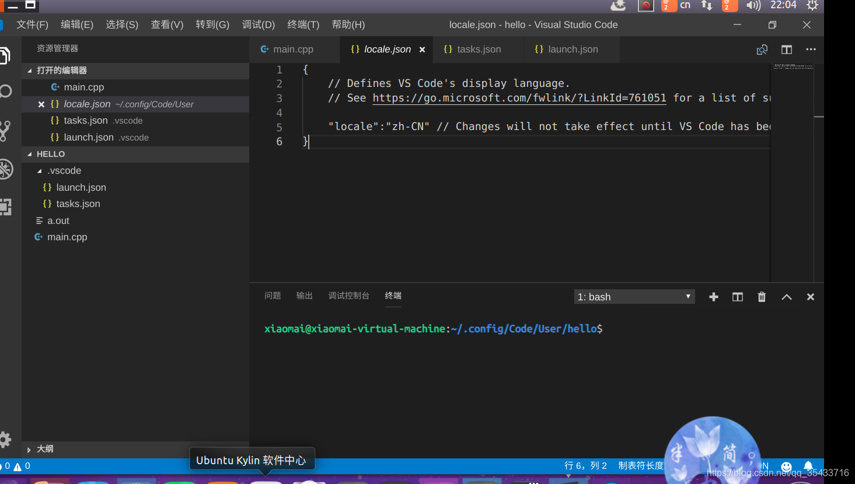Open the 1: bash terminal dropdown
Screen dimensions: 855x484
[634, 297]
